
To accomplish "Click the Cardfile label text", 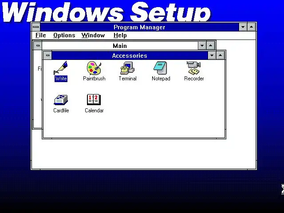I will 61,110.
